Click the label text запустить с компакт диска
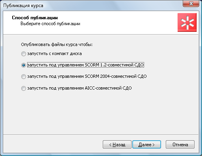 click(x=54, y=54)
